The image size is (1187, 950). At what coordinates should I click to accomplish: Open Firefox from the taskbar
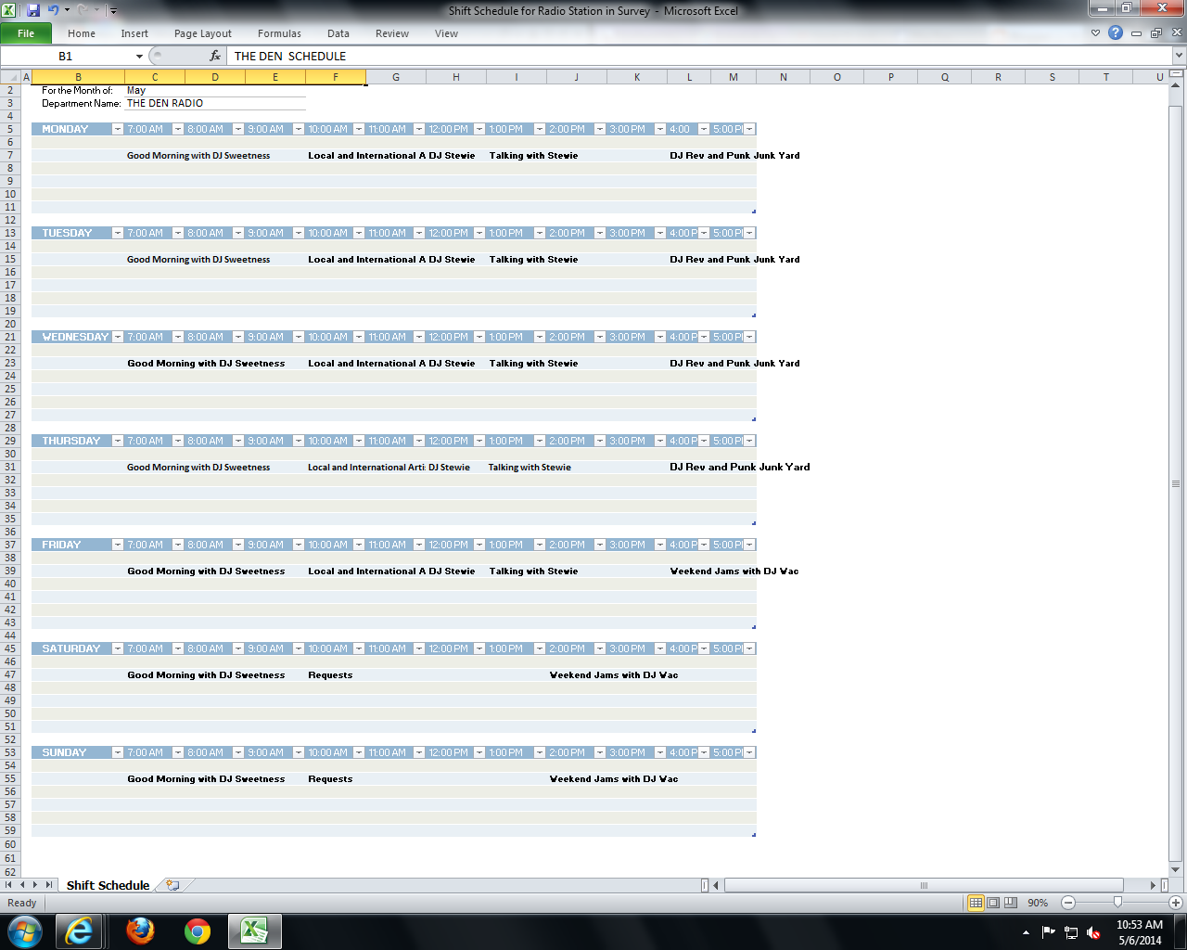pyautogui.click(x=141, y=931)
